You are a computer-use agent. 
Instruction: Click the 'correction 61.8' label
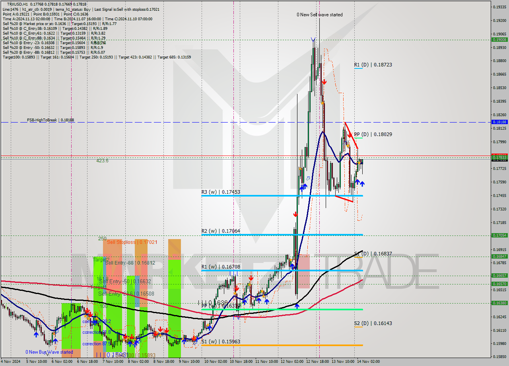[x=97, y=332]
